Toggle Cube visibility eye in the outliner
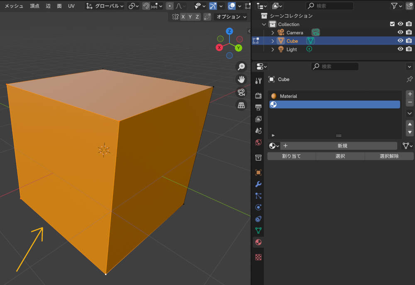The image size is (415, 285). click(400, 41)
